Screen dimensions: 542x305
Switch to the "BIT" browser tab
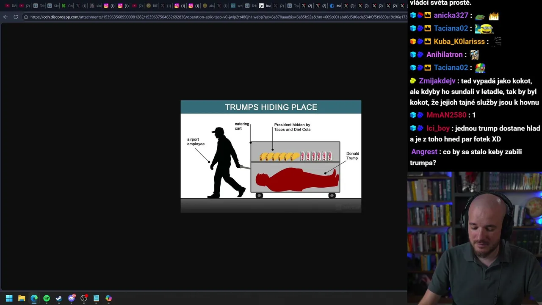tap(152, 6)
